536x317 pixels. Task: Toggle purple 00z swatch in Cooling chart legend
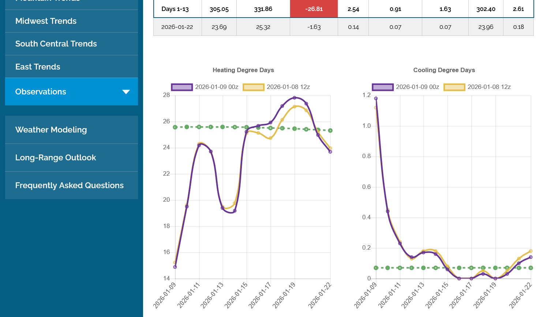[x=383, y=87]
